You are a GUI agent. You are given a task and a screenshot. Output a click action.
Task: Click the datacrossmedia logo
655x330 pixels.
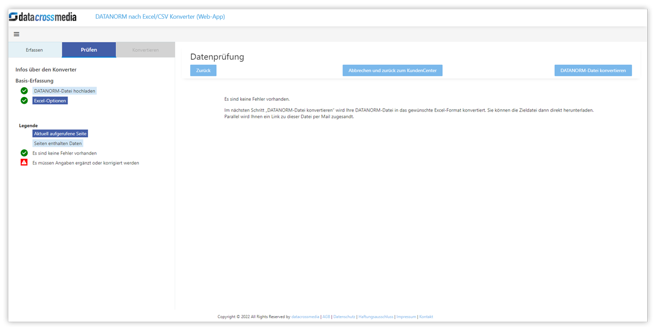pyautogui.click(x=43, y=17)
